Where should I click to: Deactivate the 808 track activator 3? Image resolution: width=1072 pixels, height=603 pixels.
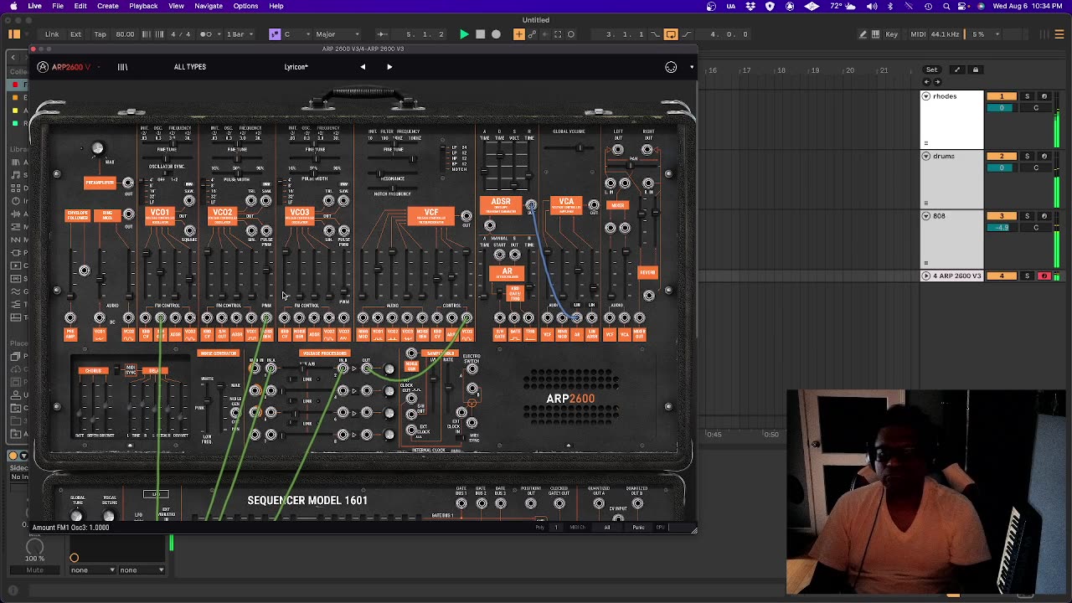[x=1002, y=216]
